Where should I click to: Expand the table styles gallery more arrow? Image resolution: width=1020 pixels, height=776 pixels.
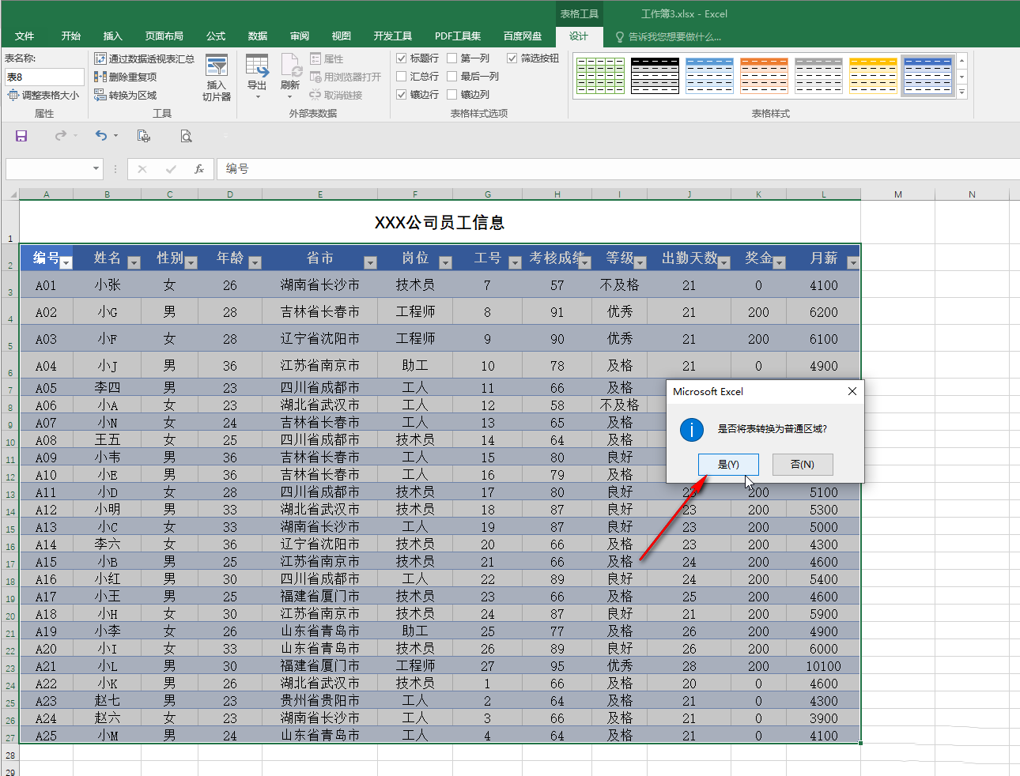(x=962, y=93)
